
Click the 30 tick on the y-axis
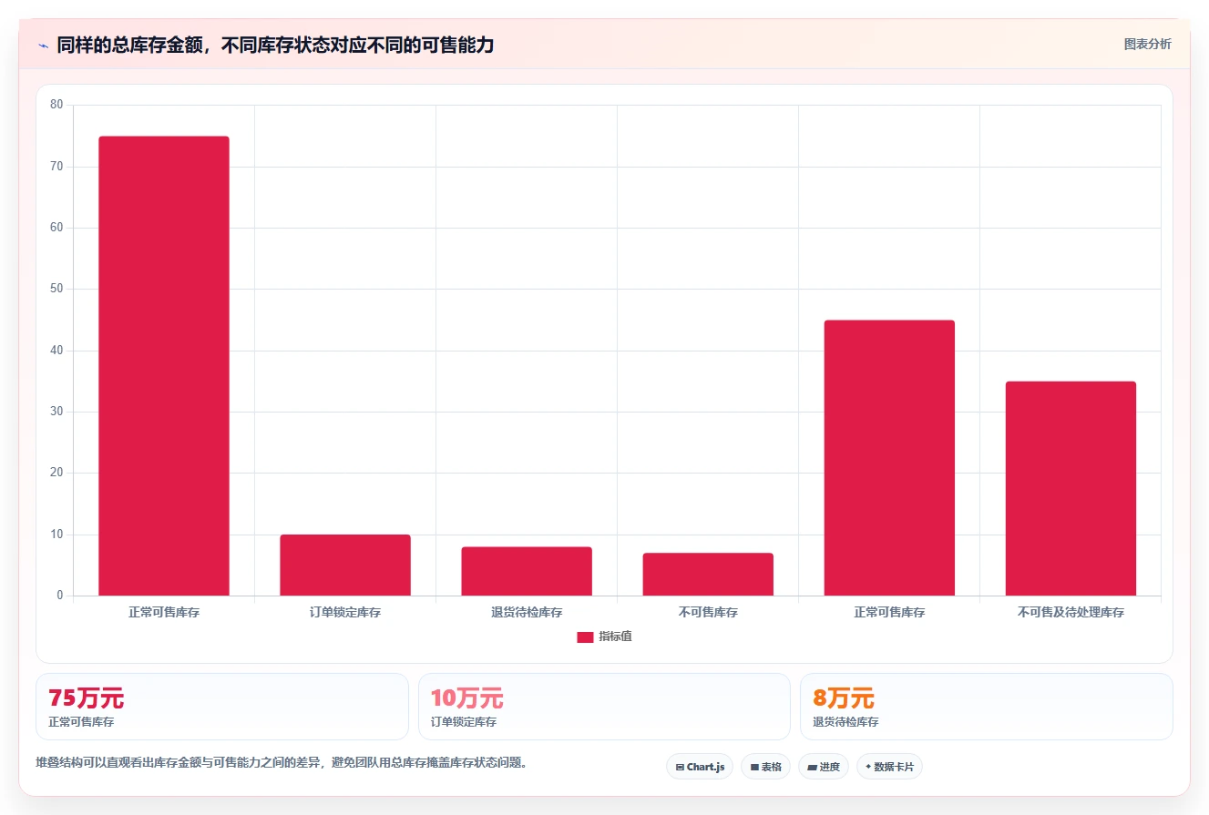pyautogui.click(x=56, y=412)
